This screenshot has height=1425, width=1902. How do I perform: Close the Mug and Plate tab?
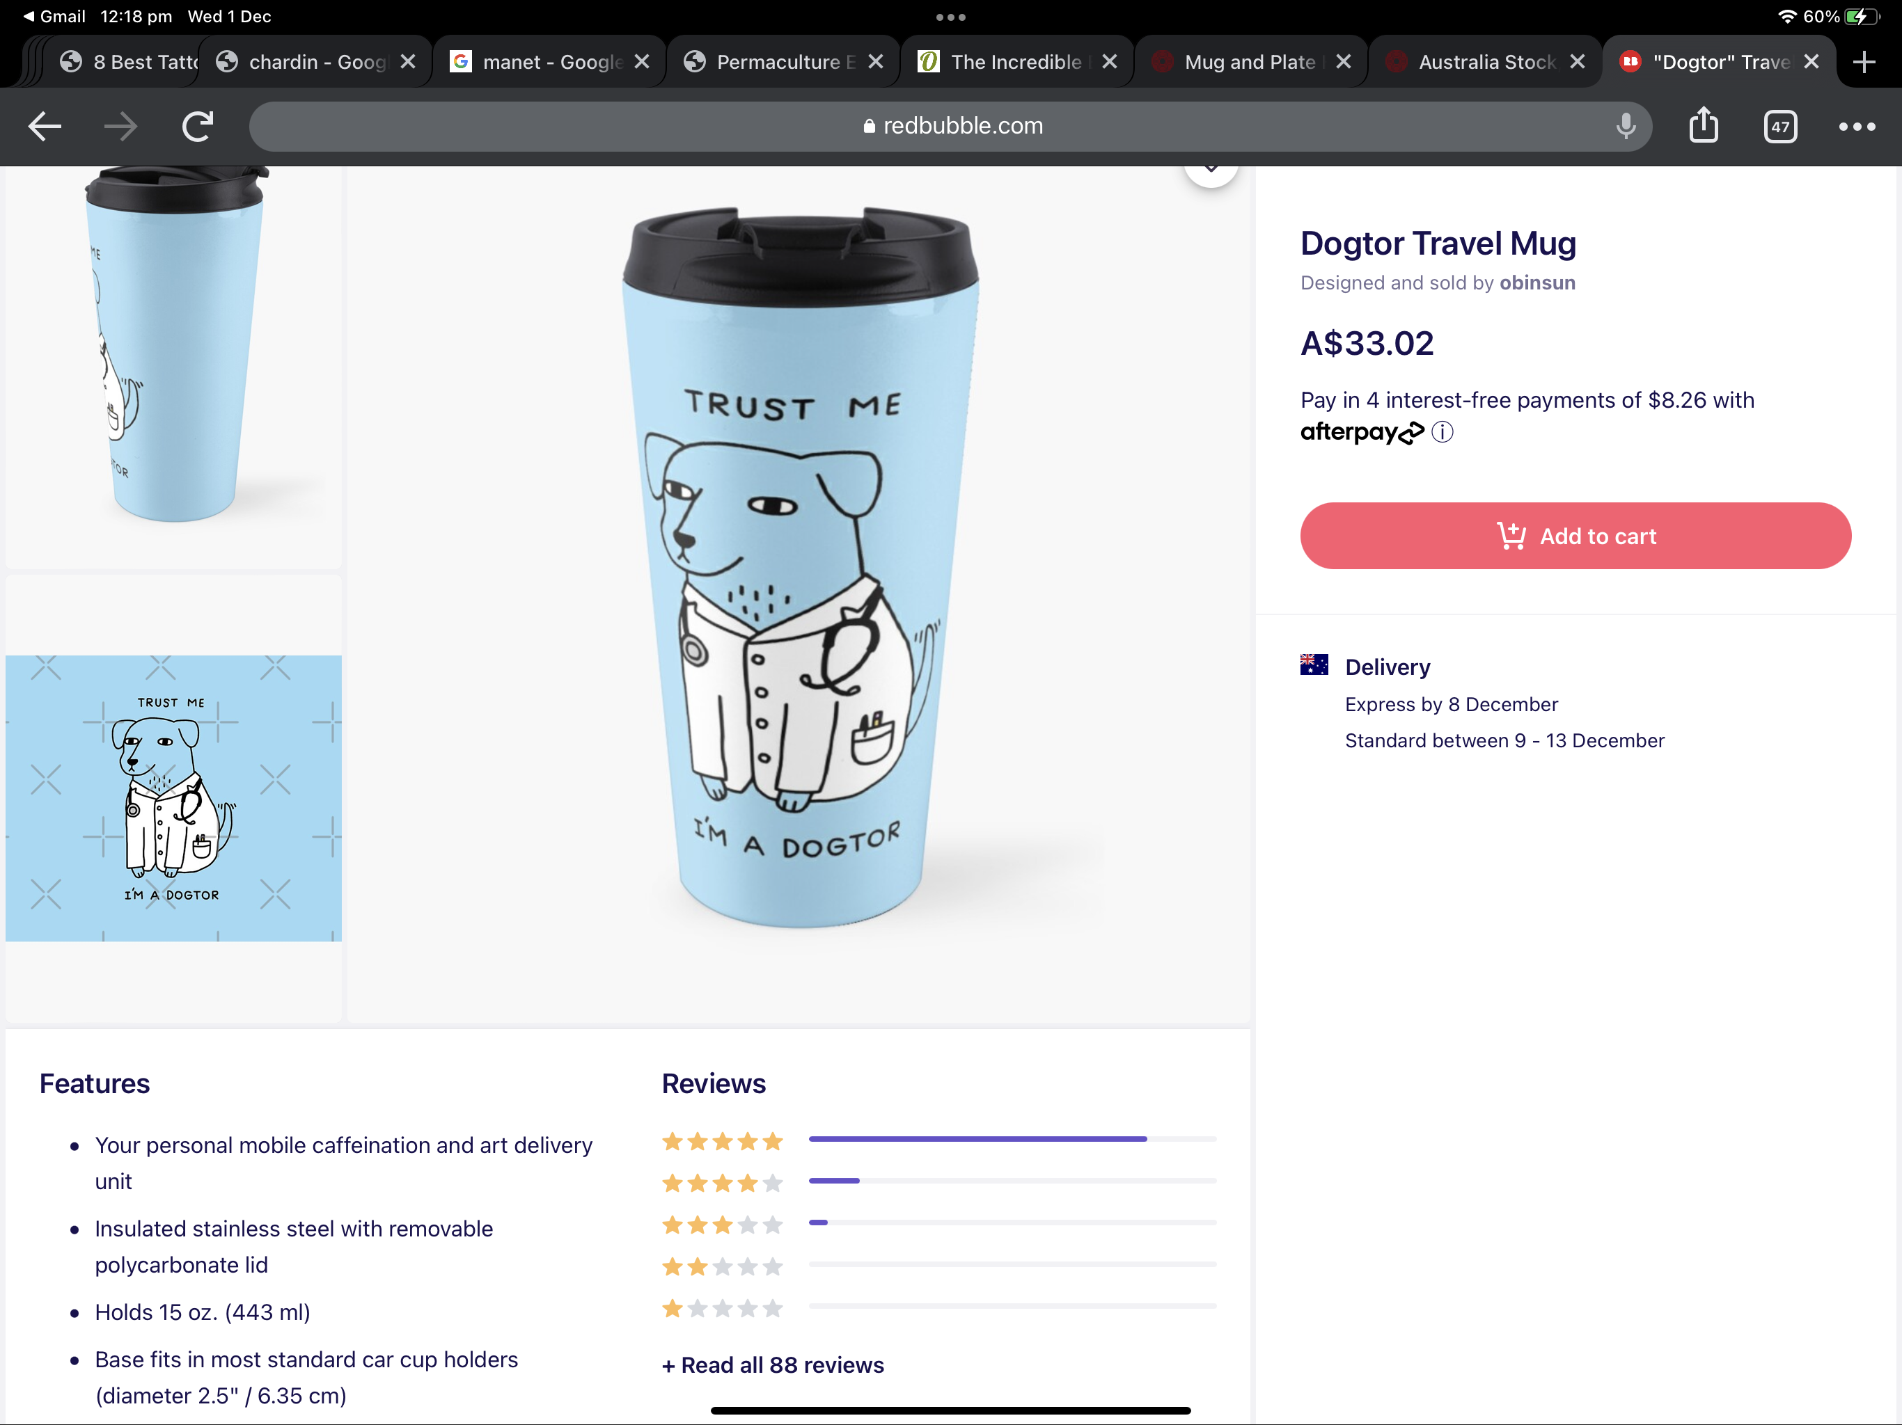tap(1343, 62)
